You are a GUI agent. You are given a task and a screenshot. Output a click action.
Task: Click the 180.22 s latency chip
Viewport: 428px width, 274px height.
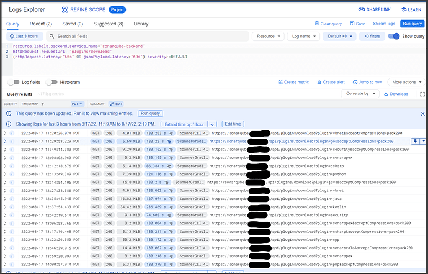(x=158, y=142)
